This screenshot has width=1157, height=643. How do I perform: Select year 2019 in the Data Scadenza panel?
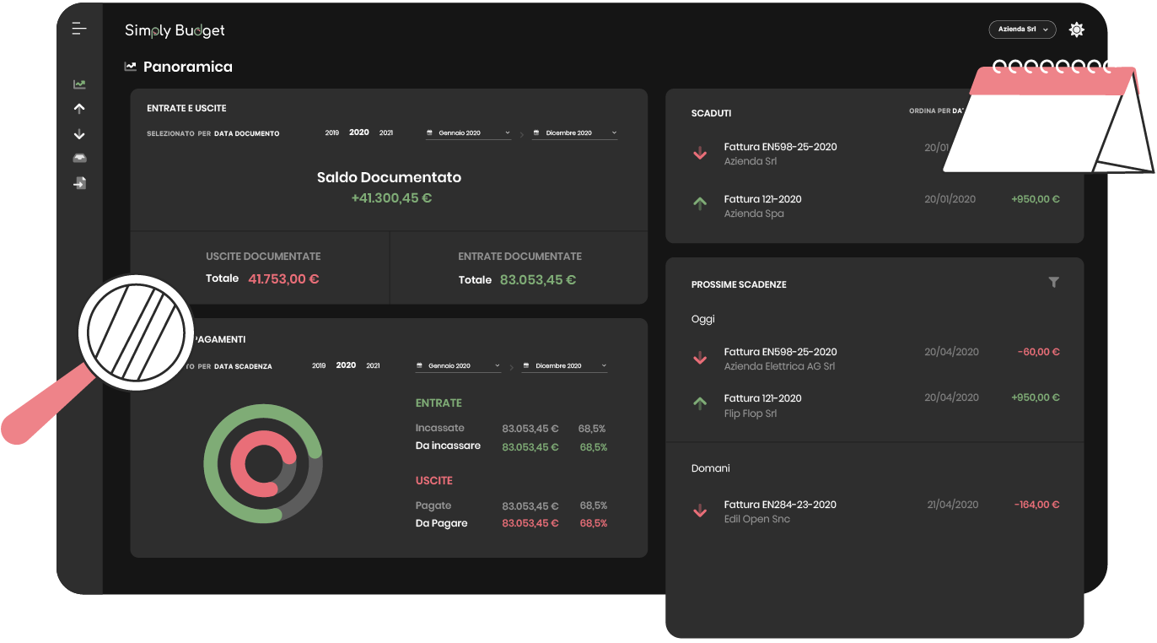tap(319, 365)
